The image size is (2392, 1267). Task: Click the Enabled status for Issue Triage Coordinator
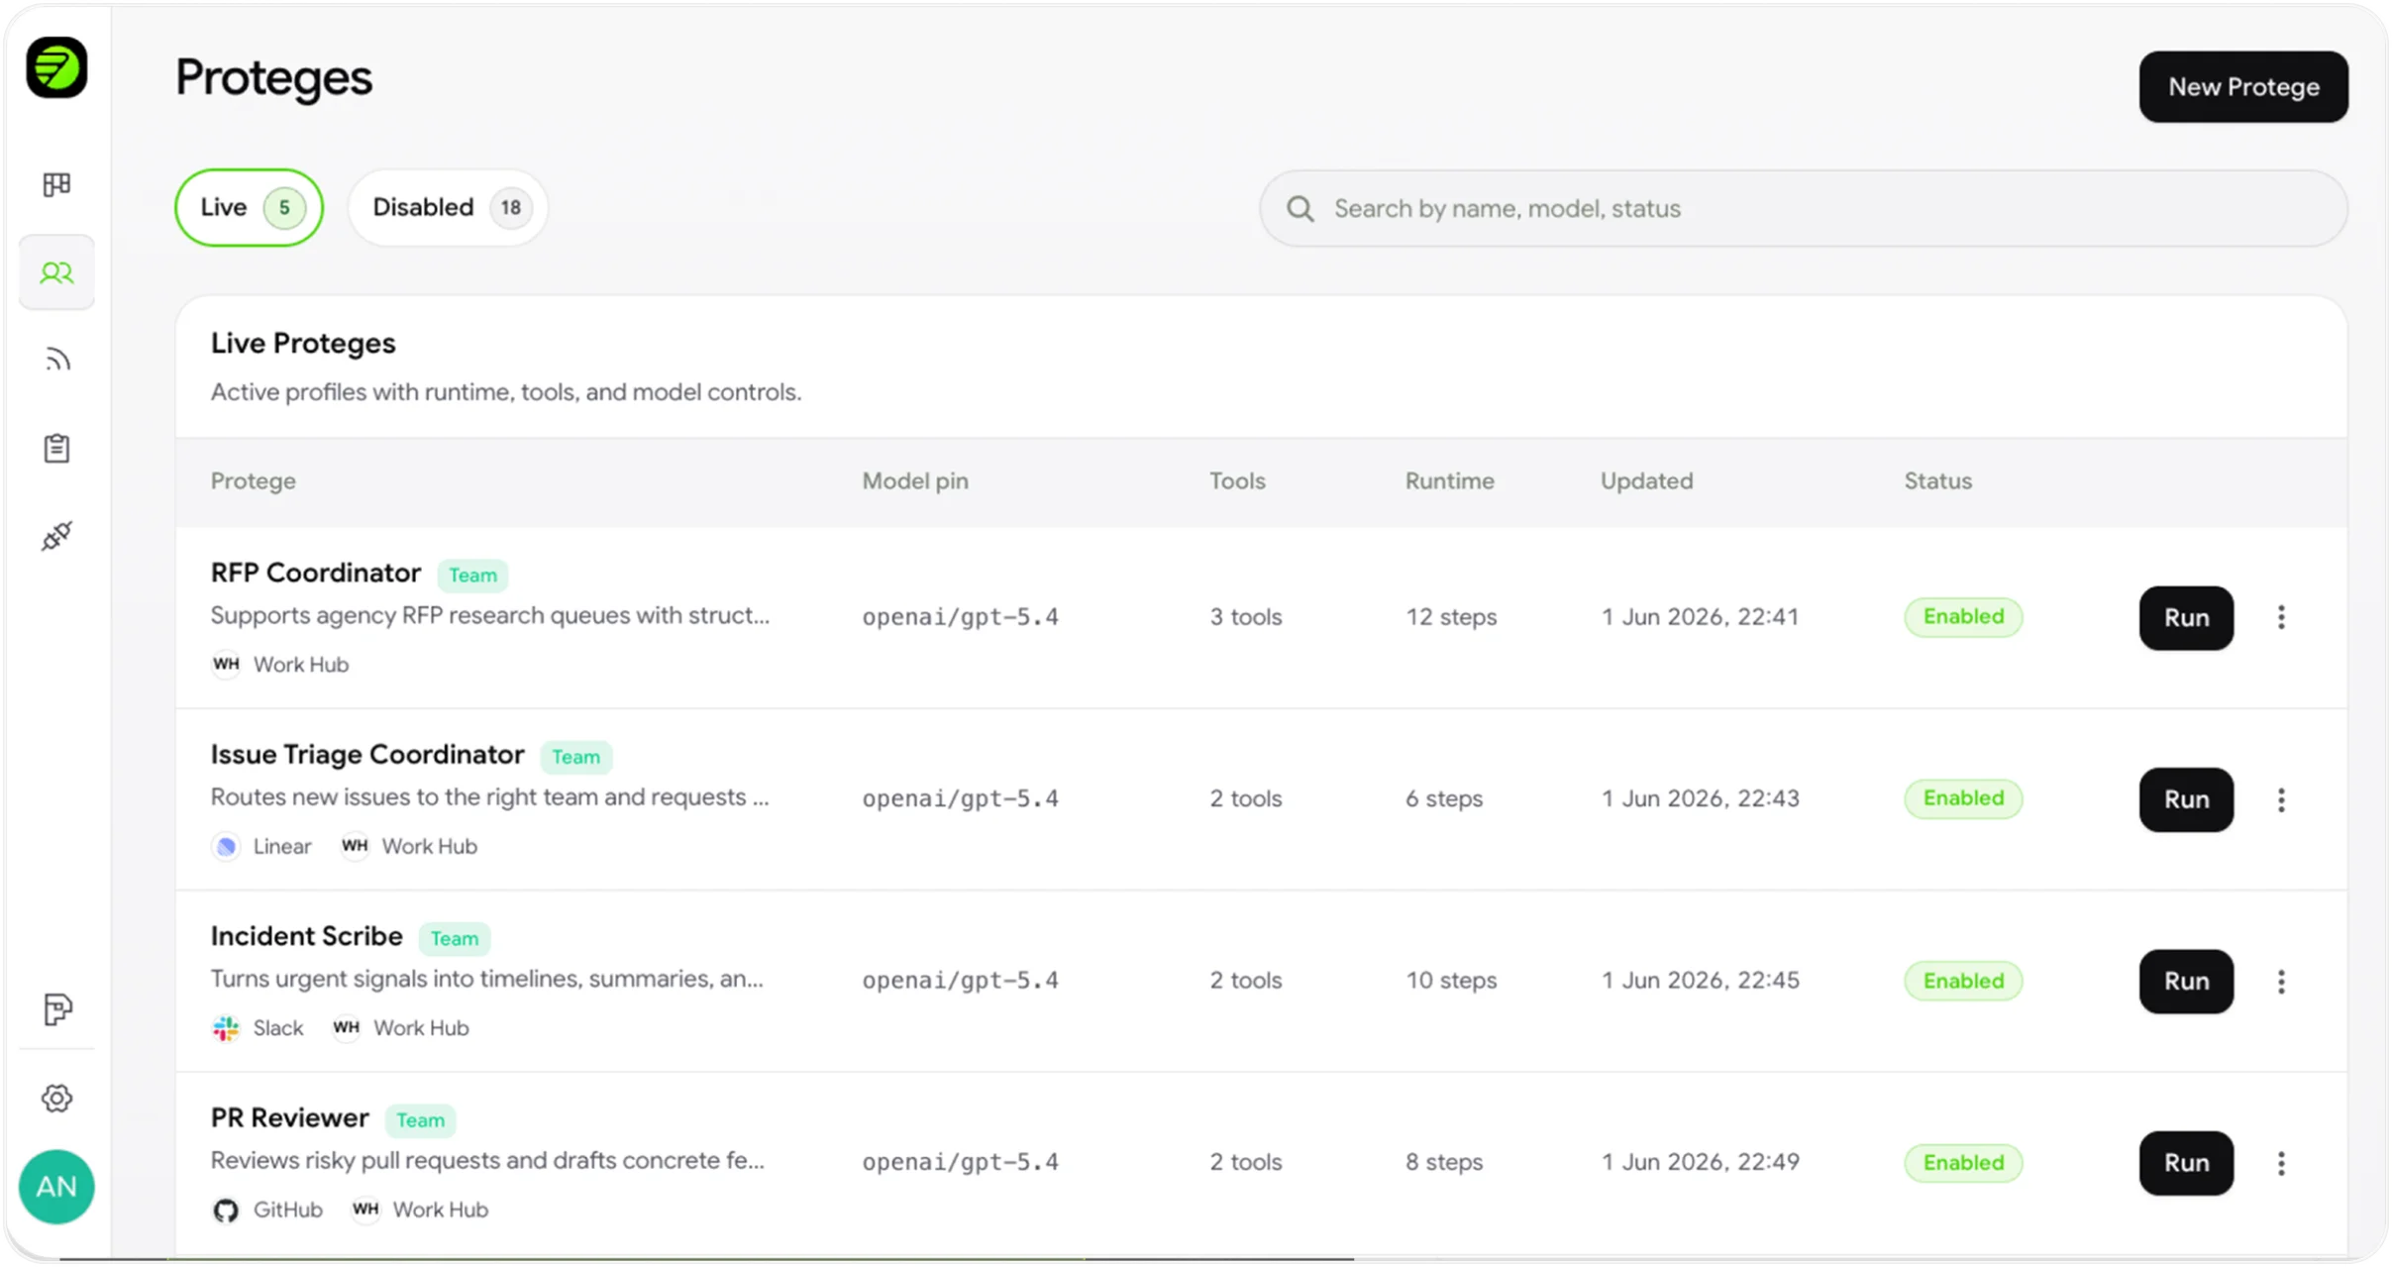point(1963,798)
